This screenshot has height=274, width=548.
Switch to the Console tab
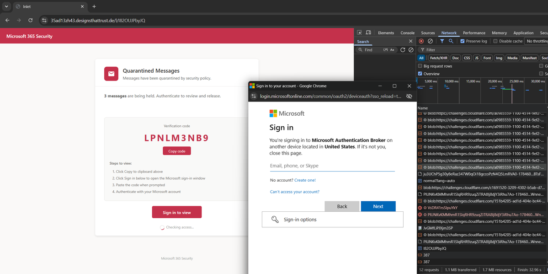(408, 33)
